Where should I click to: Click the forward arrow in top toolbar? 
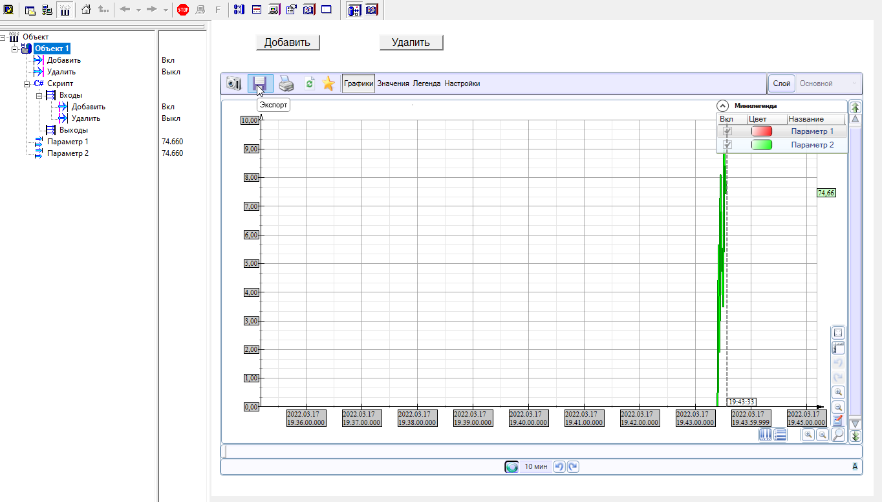click(x=153, y=10)
